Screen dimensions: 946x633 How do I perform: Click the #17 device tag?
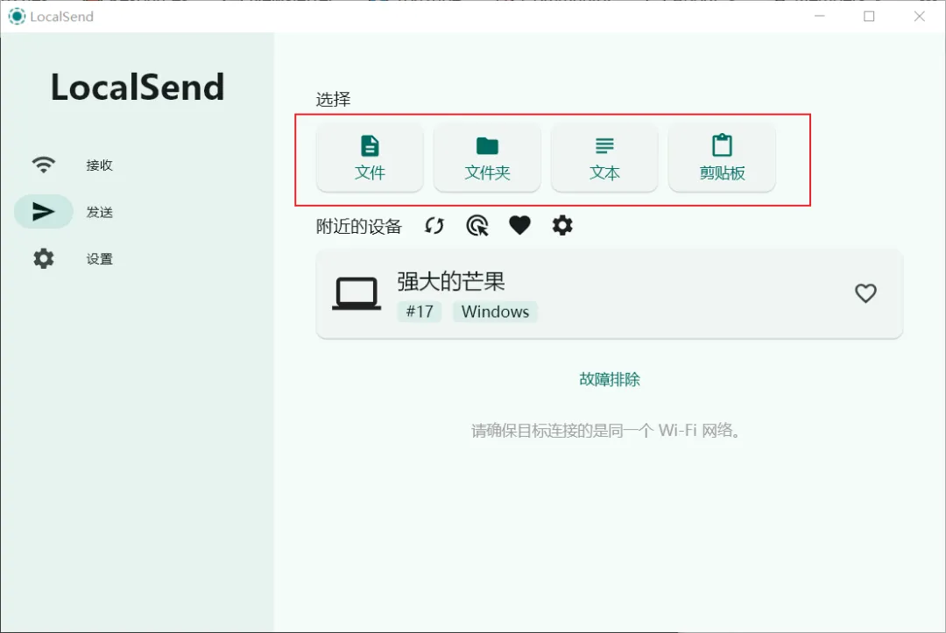[420, 312]
